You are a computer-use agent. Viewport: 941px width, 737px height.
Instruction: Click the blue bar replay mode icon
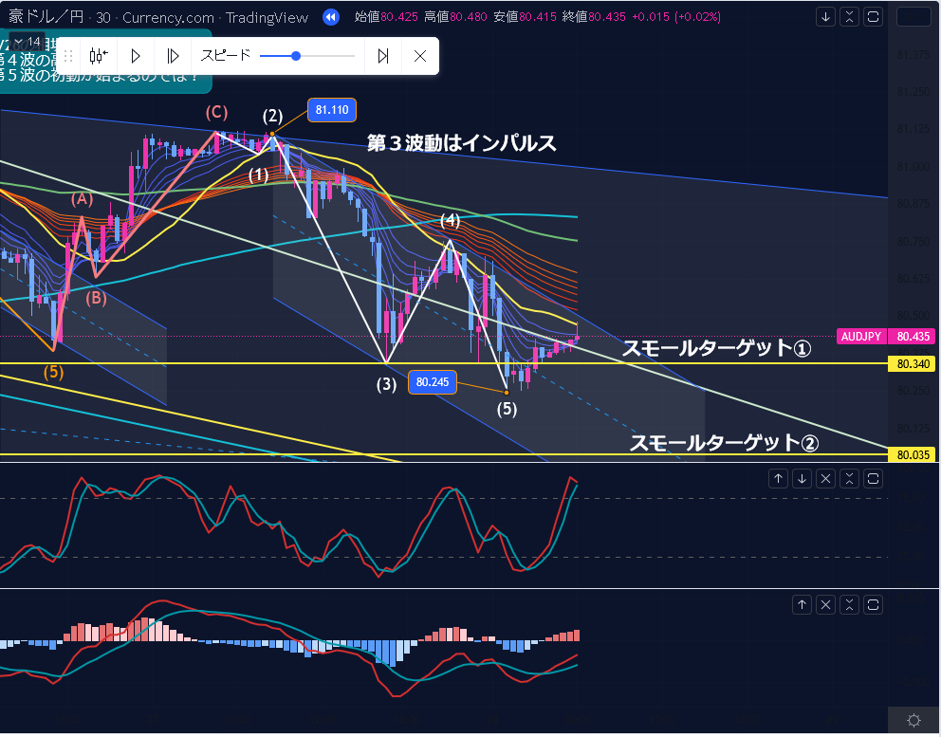click(x=331, y=17)
